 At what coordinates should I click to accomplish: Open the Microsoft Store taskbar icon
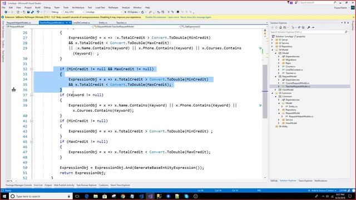coord(105,196)
